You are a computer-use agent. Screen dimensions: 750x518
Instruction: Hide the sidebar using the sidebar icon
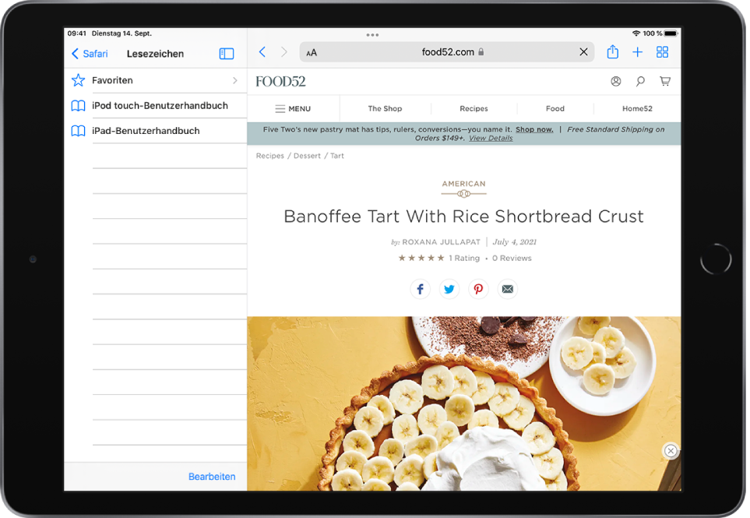(x=227, y=54)
